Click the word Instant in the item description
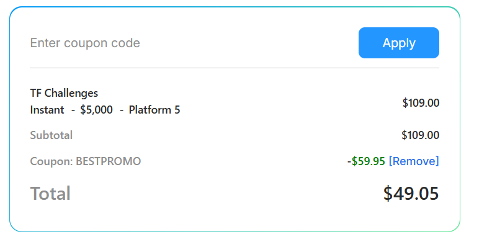492x247 pixels. click(47, 110)
